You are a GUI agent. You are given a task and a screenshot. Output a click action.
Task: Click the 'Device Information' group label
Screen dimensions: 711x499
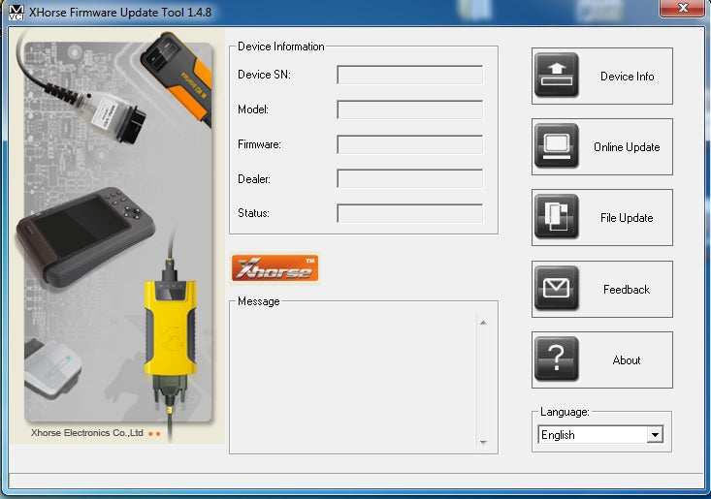(x=280, y=47)
